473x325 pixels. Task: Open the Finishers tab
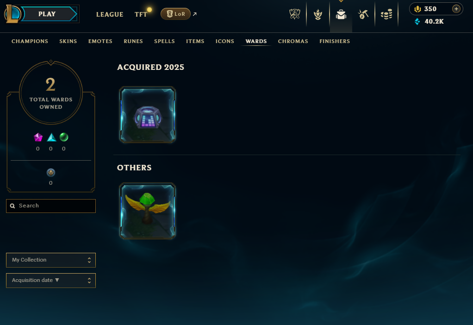335,41
